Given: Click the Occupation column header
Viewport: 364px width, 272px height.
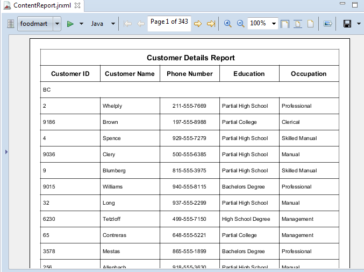Looking at the screenshot, I should 309,74.
